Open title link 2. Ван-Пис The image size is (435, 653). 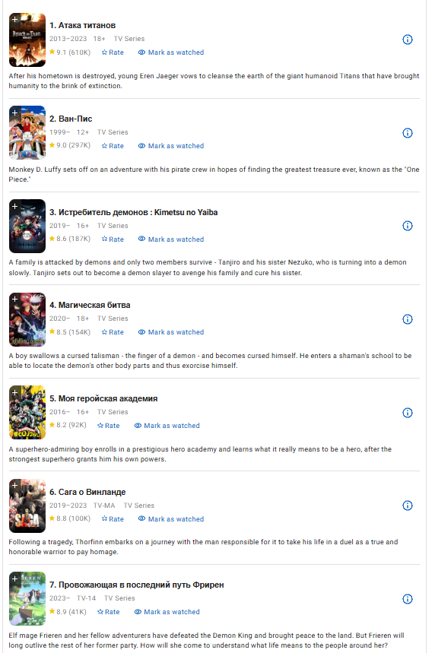tap(71, 119)
